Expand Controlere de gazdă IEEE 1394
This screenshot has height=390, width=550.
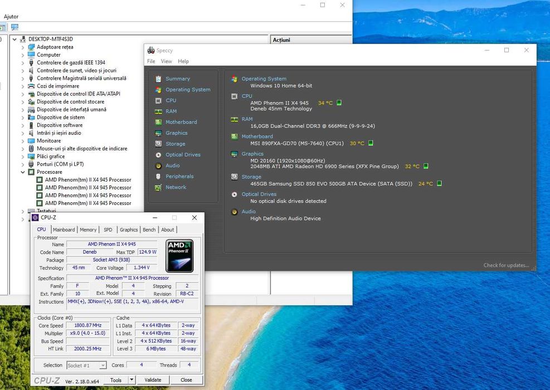pos(23,63)
